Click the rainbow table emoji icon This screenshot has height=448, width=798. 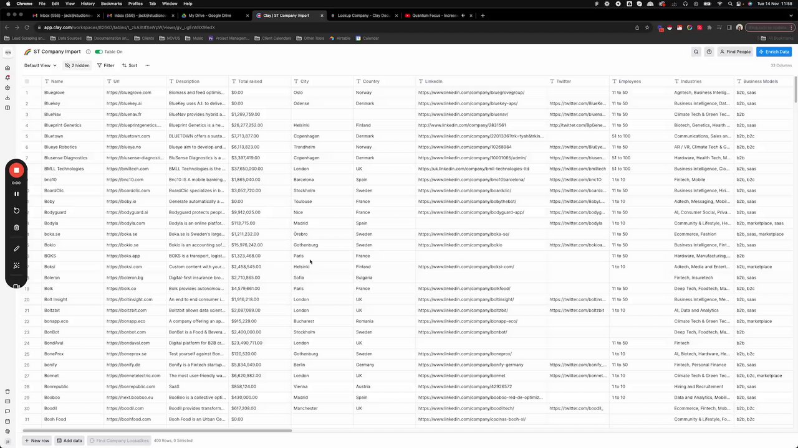click(27, 52)
